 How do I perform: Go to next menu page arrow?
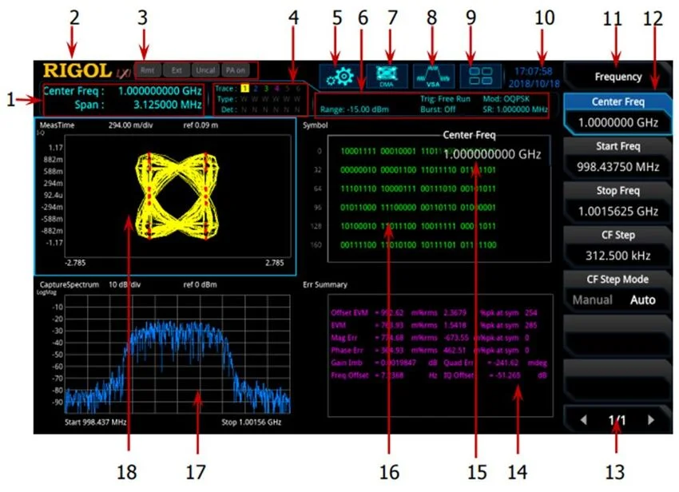coord(653,419)
